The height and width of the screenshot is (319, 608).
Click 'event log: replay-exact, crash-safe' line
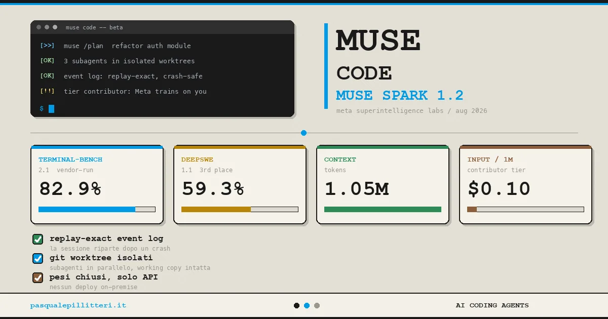(x=133, y=76)
